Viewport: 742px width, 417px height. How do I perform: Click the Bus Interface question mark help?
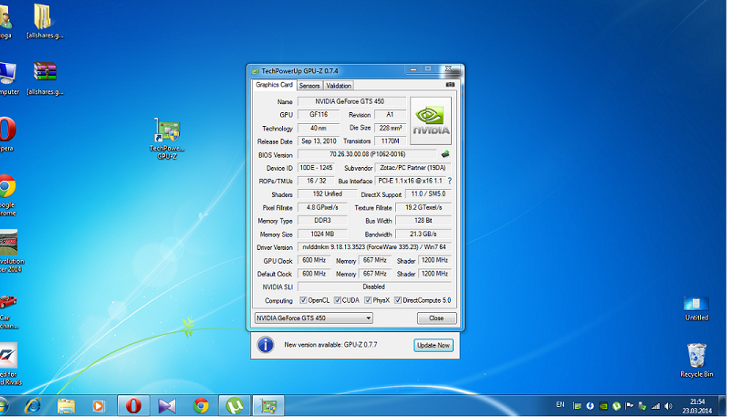[x=450, y=181]
